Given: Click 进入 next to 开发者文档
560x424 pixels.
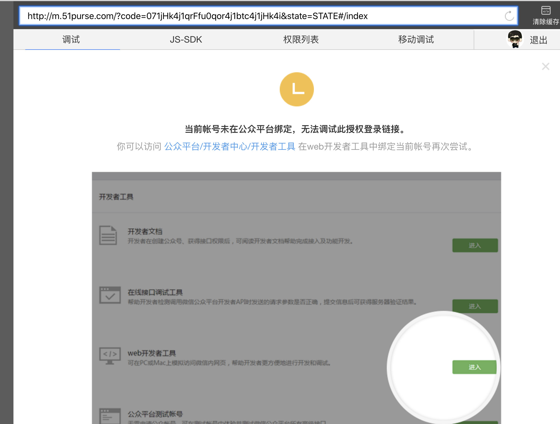Looking at the screenshot, I should tap(475, 245).
